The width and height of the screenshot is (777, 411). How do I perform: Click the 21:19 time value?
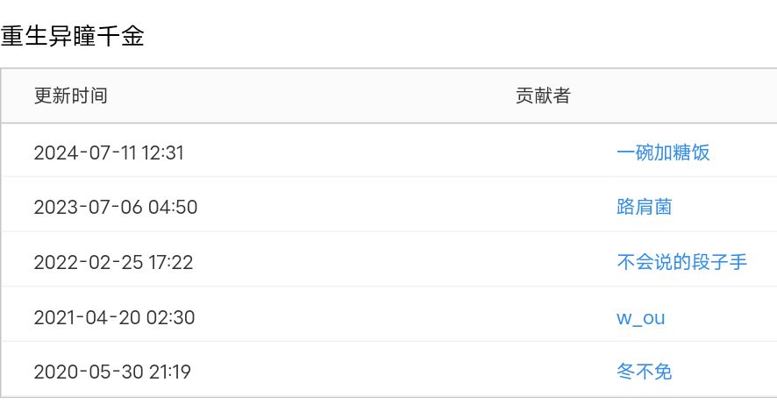[169, 372]
